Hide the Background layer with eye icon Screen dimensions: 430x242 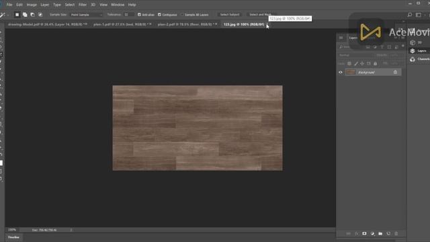(x=341, y=72)
